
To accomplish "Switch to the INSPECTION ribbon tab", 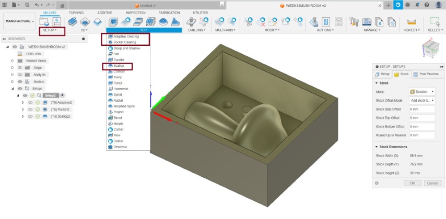I will pyautogui.click(x=136, y=13).
